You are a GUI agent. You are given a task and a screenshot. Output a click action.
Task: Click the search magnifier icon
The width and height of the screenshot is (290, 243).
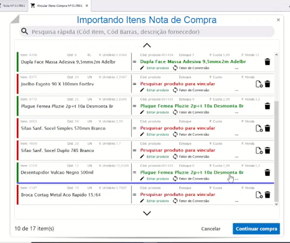[x=25, y=32]
